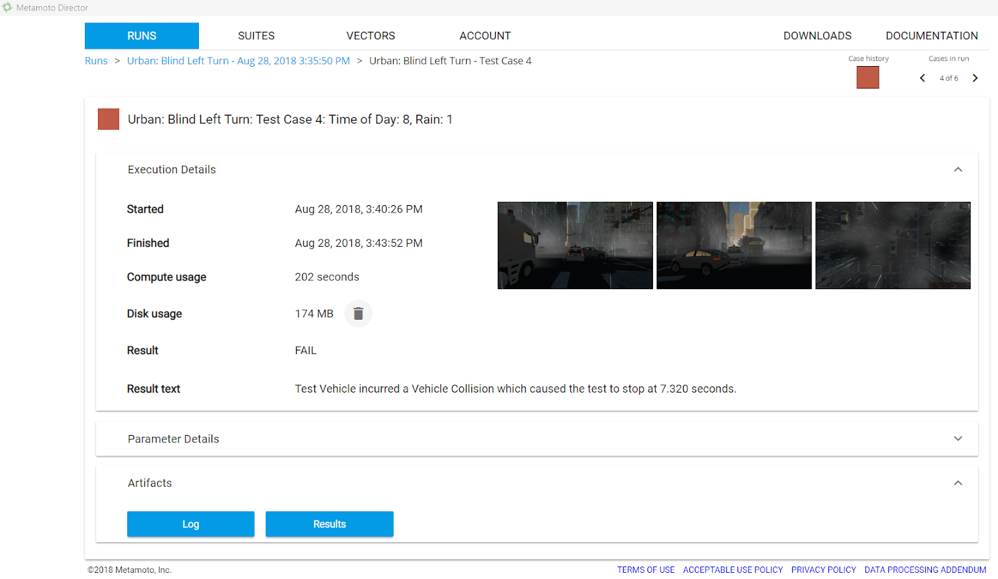The image size is (998, 579).
Task: Open the Urban: Blind Left Turn run breadcrumb
Action: (x=238, y=60)
